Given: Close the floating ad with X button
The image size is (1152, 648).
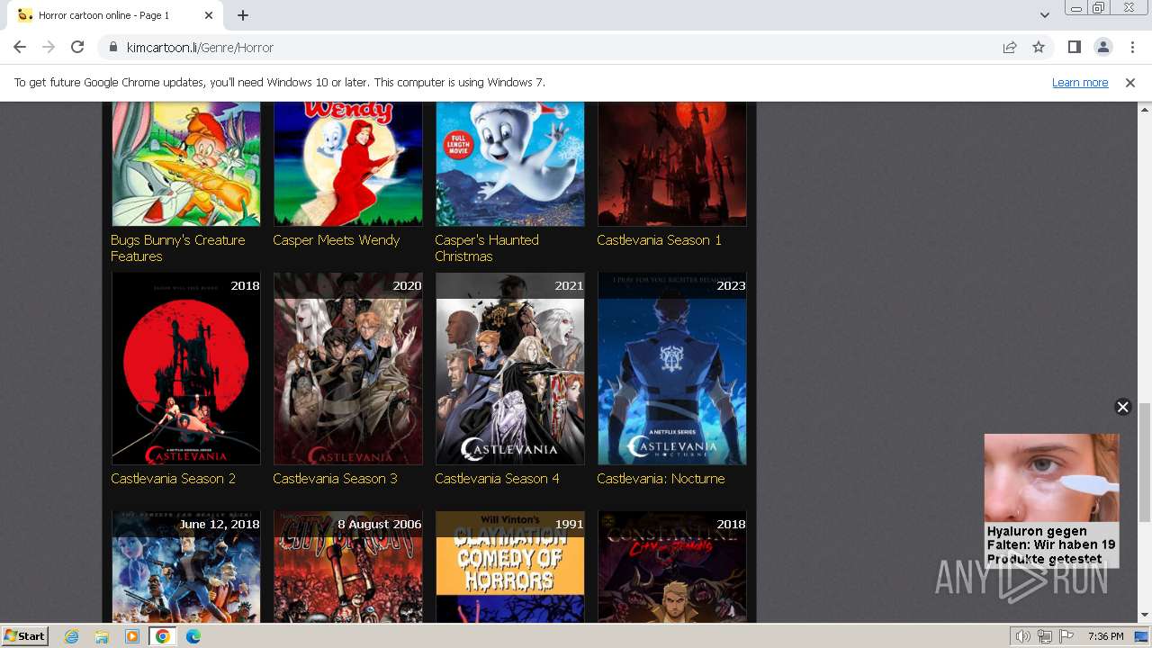Looking at the screenshot, I should click(x=1122, y=407).
